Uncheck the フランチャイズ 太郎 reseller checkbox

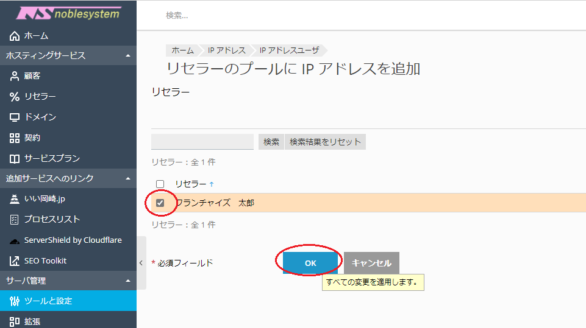click(x=160, y=203)
